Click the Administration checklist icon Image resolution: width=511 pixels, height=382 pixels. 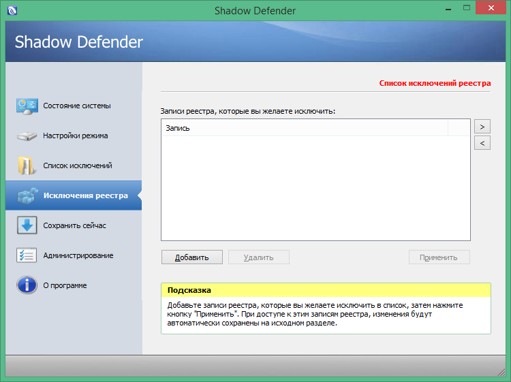(x=27, y=255)
